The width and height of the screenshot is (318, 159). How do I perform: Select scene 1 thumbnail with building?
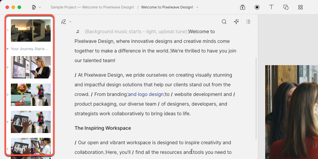tap(31, 30)
